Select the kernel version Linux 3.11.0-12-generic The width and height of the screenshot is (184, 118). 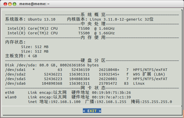pyautogui.click(x=116, y=19)
